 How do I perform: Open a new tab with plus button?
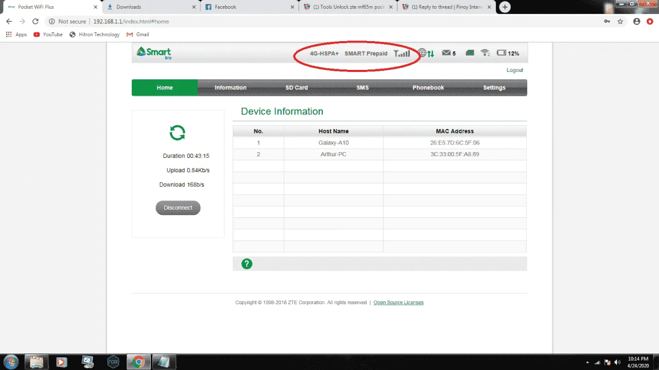pos(506,7)
